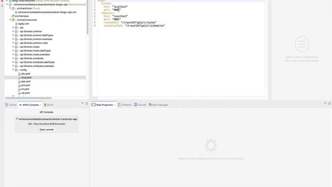Minimize the APIkit Consoles panel

pyautogui.click(x=82, y=103)
